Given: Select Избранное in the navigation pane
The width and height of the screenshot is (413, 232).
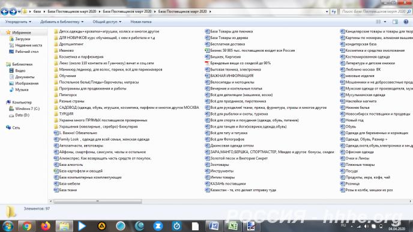Looking at the screenshot, I should coord(22,32).
